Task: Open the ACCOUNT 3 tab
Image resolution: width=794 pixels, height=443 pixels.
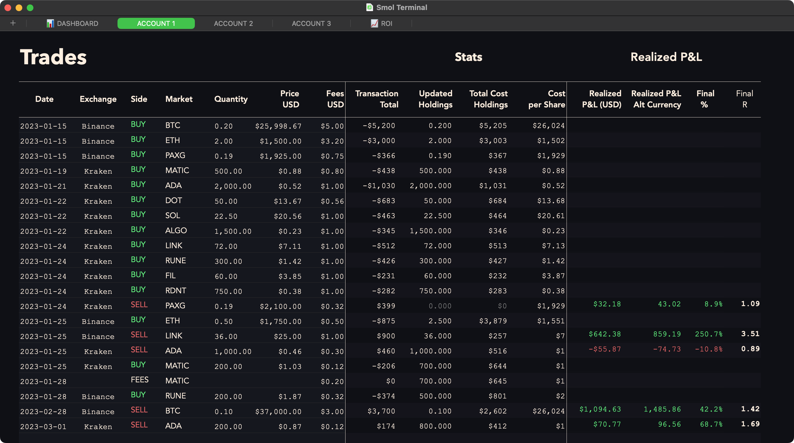Action: coord(311,23)
